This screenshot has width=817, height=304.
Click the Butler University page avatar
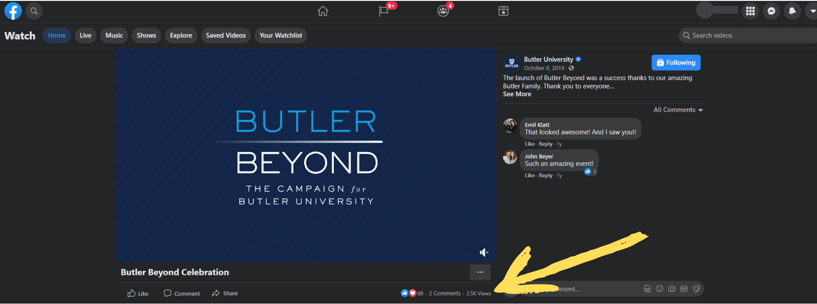click(511, 63)
